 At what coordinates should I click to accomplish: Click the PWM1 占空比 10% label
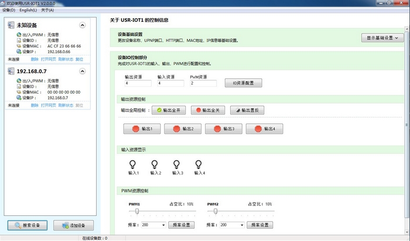point(182,204)
